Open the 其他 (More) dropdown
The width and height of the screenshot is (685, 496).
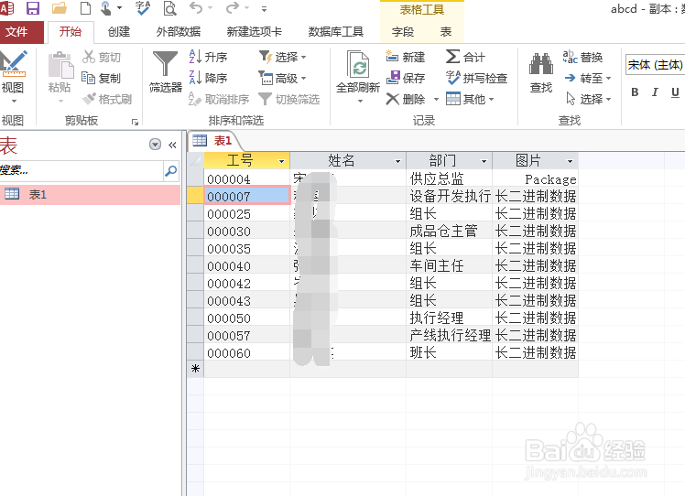pos(471,99)
